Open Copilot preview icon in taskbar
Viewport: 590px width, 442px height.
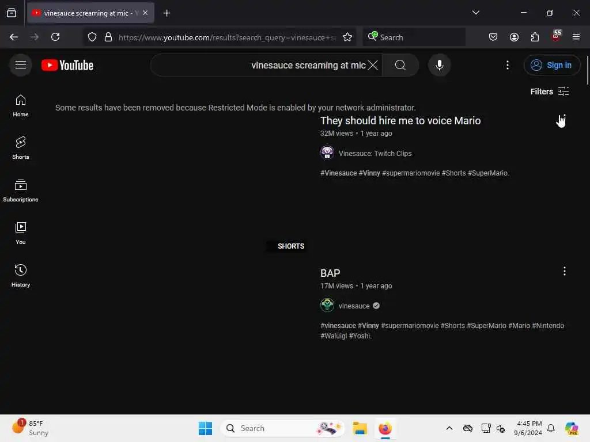tap(572, 428)
